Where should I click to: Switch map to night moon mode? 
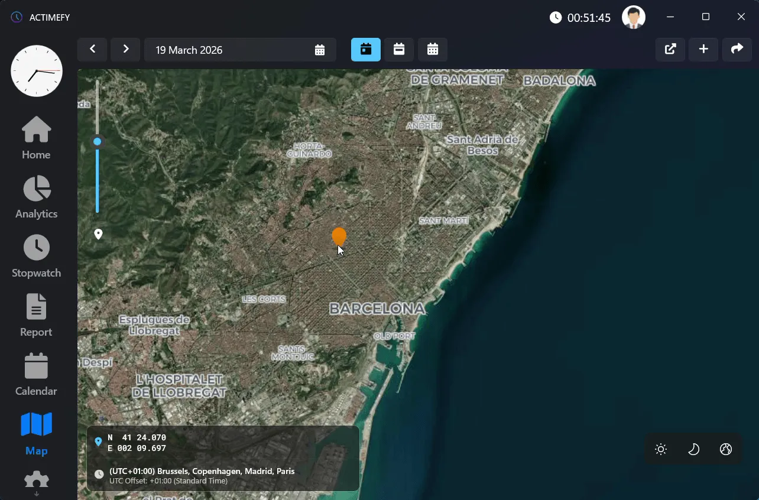coord(693,449)
